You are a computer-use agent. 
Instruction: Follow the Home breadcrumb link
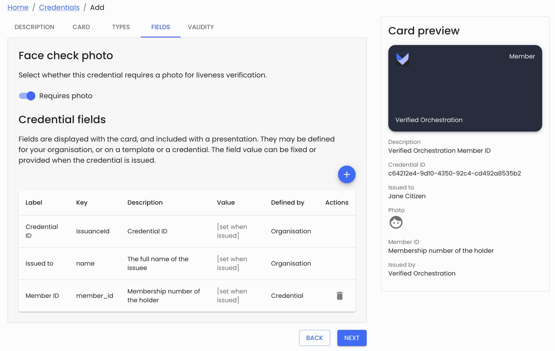point(18,8)
